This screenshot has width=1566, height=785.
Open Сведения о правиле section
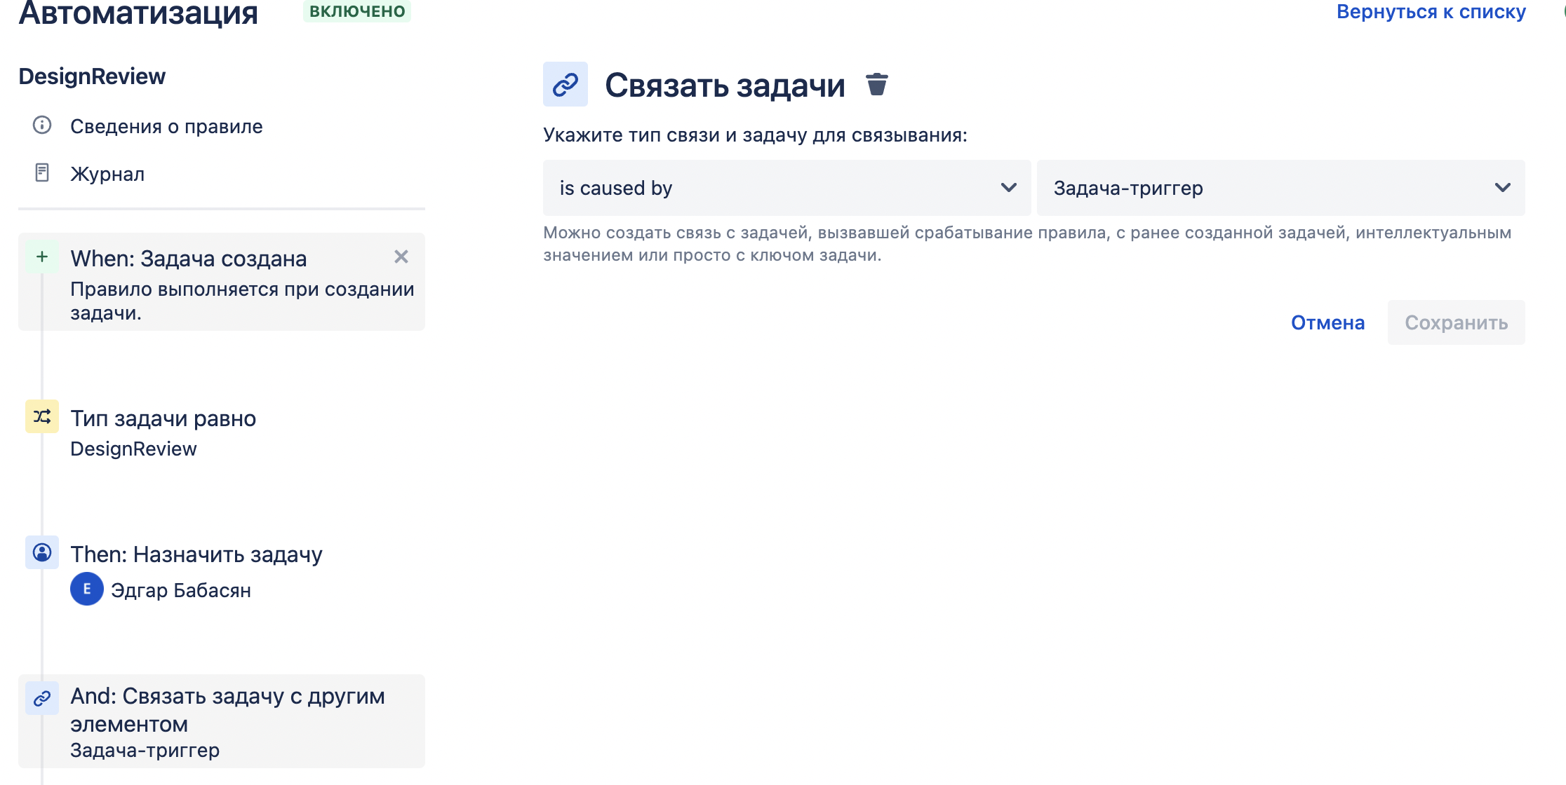[x=166, y=126]
